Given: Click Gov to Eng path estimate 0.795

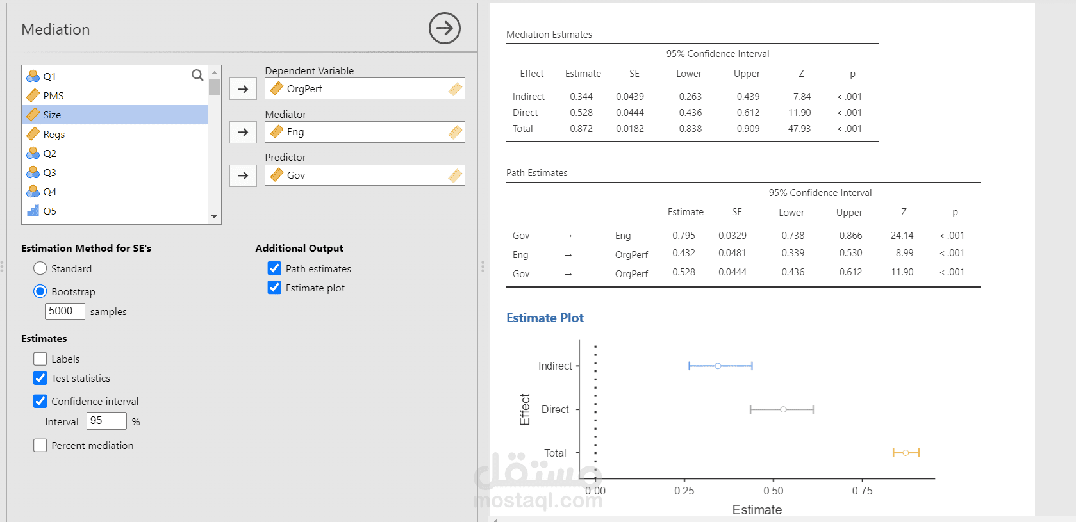Looking at the screenshot, I should (x=684, y=236).
